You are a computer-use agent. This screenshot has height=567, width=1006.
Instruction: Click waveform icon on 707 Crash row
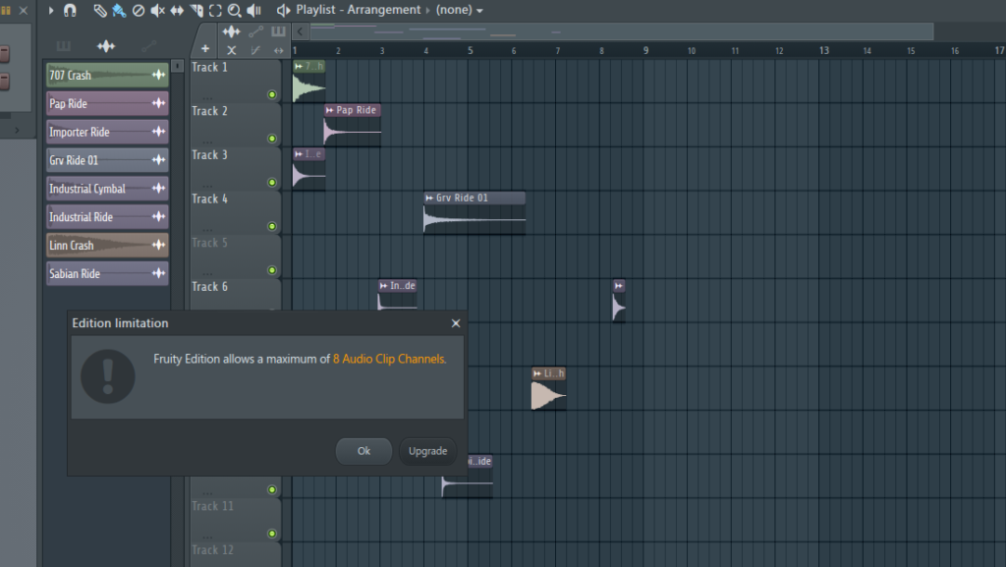coord(158,75)
